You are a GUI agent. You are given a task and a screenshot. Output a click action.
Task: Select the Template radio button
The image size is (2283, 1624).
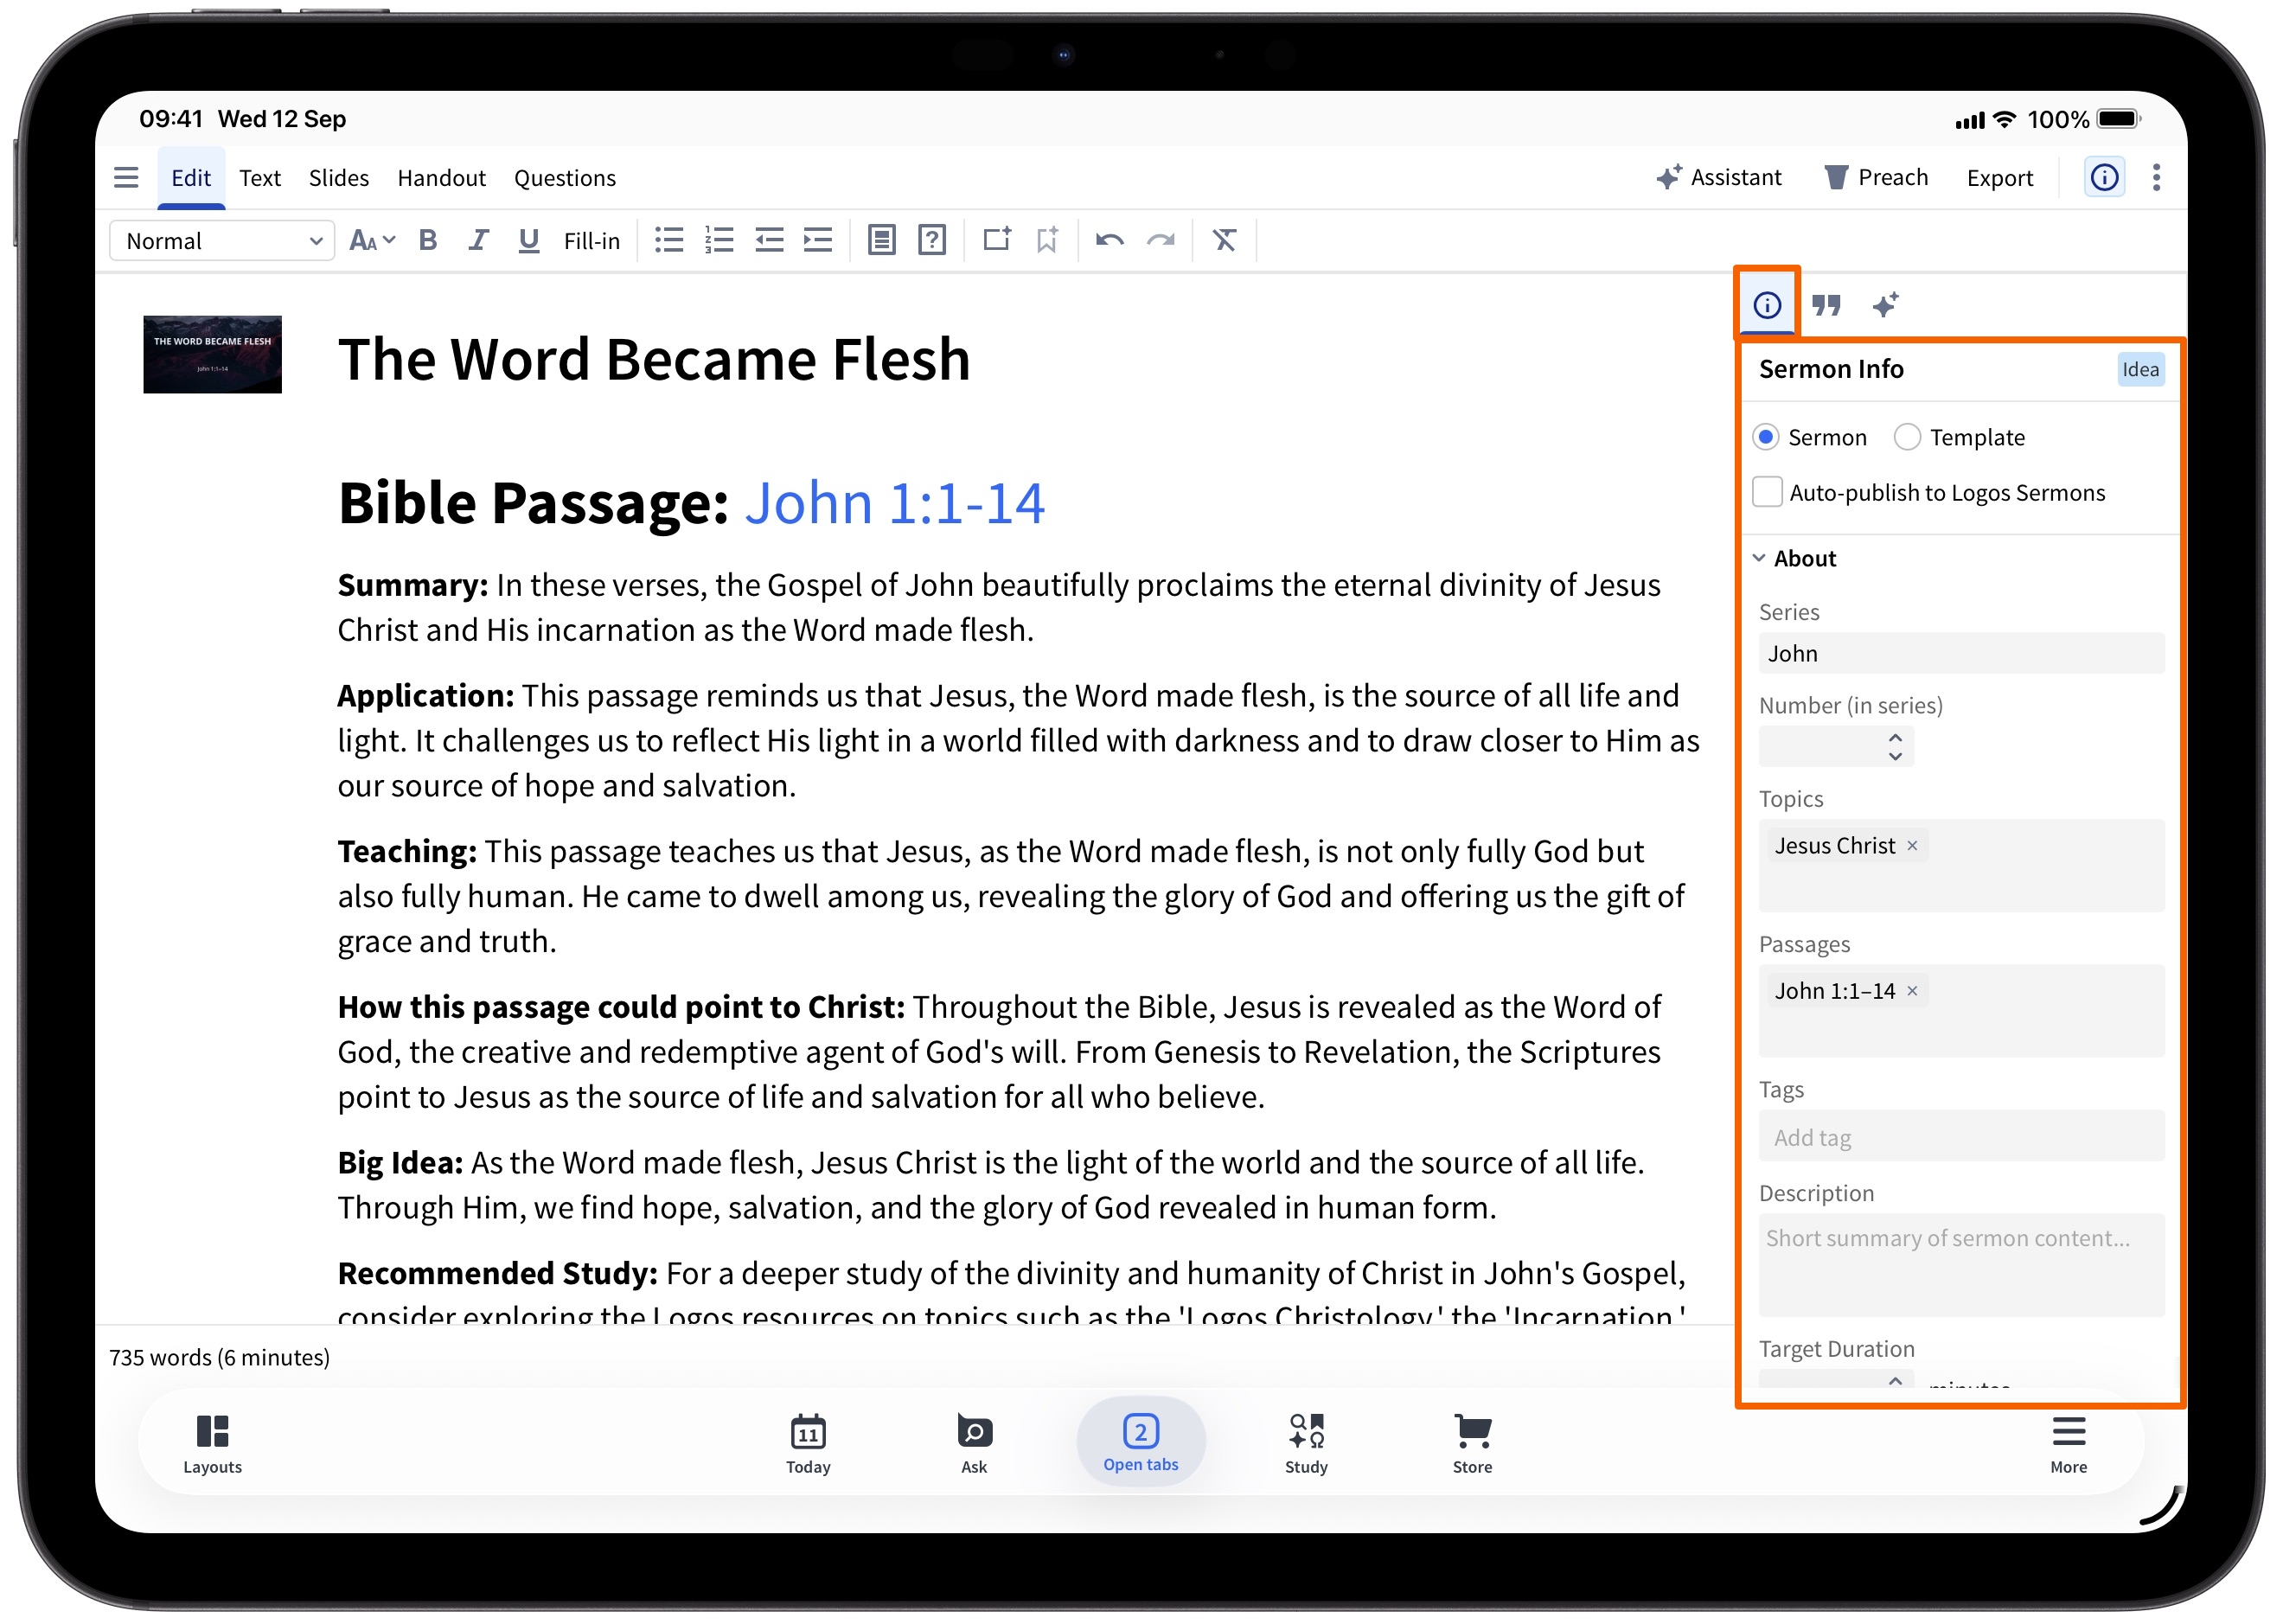1907,438
